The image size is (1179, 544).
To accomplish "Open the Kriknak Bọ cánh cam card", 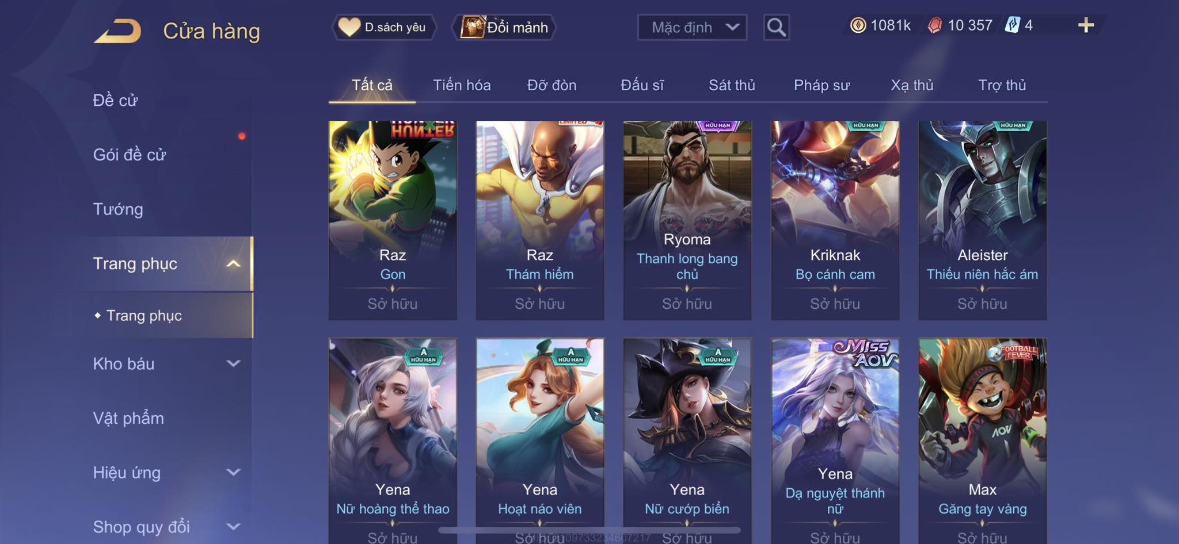I will click(x=835, y=220).
